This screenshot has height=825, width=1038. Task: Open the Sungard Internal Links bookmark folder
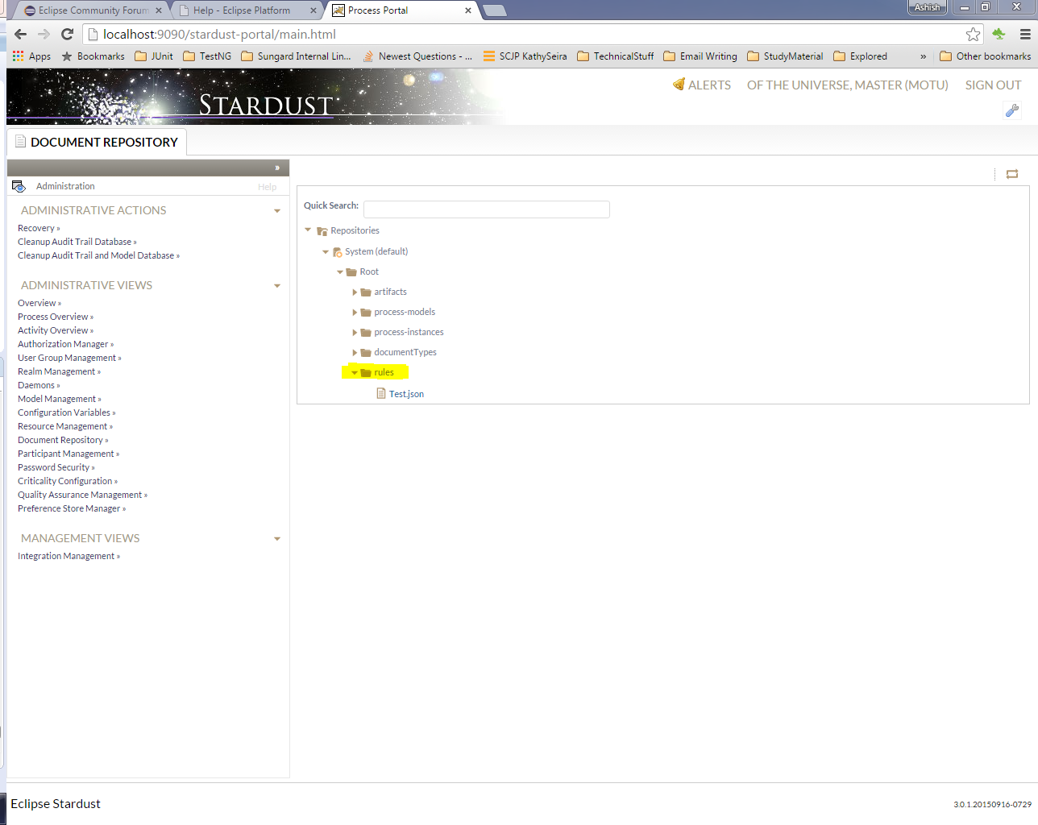pos(297,56)
